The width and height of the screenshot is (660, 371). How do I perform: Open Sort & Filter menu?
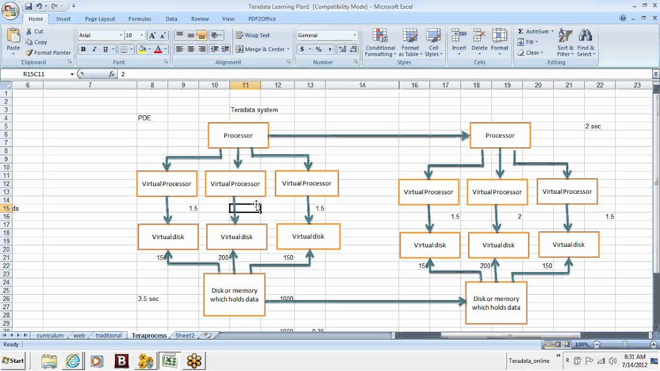click(566, 43)
